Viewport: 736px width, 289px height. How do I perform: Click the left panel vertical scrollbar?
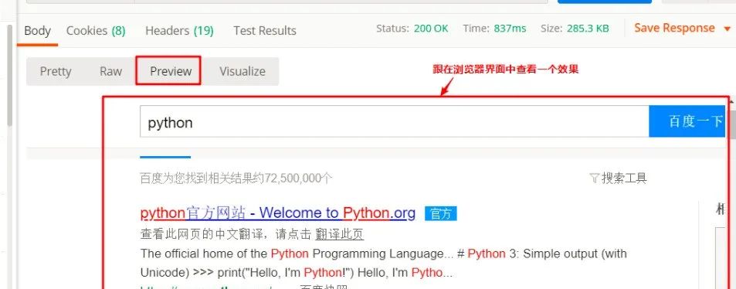(x=10, y=75)
